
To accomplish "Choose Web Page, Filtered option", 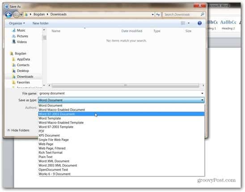I will [121, 148].
